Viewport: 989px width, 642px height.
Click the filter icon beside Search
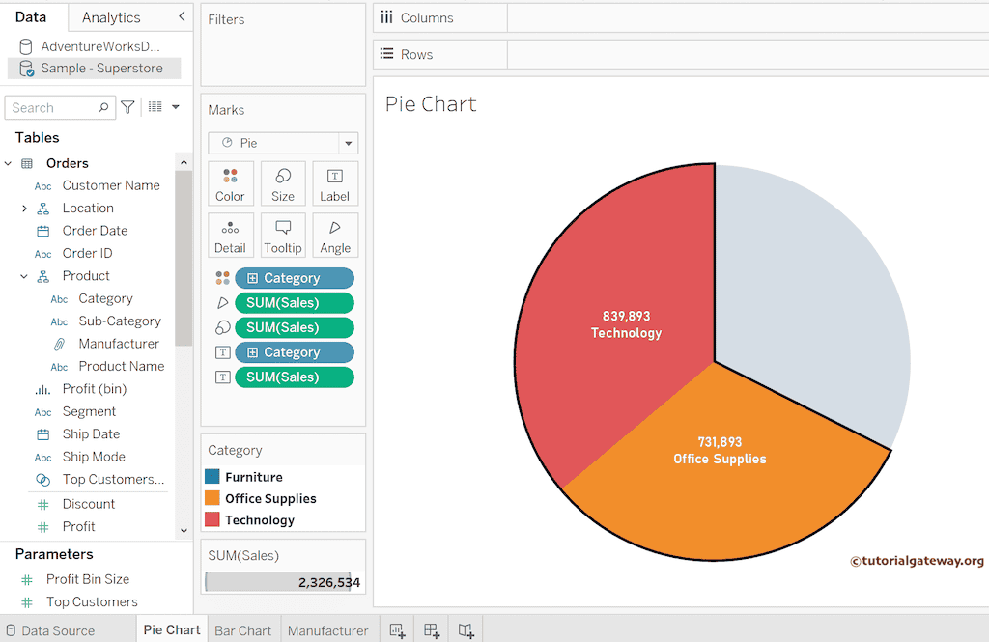pos(128,108)
